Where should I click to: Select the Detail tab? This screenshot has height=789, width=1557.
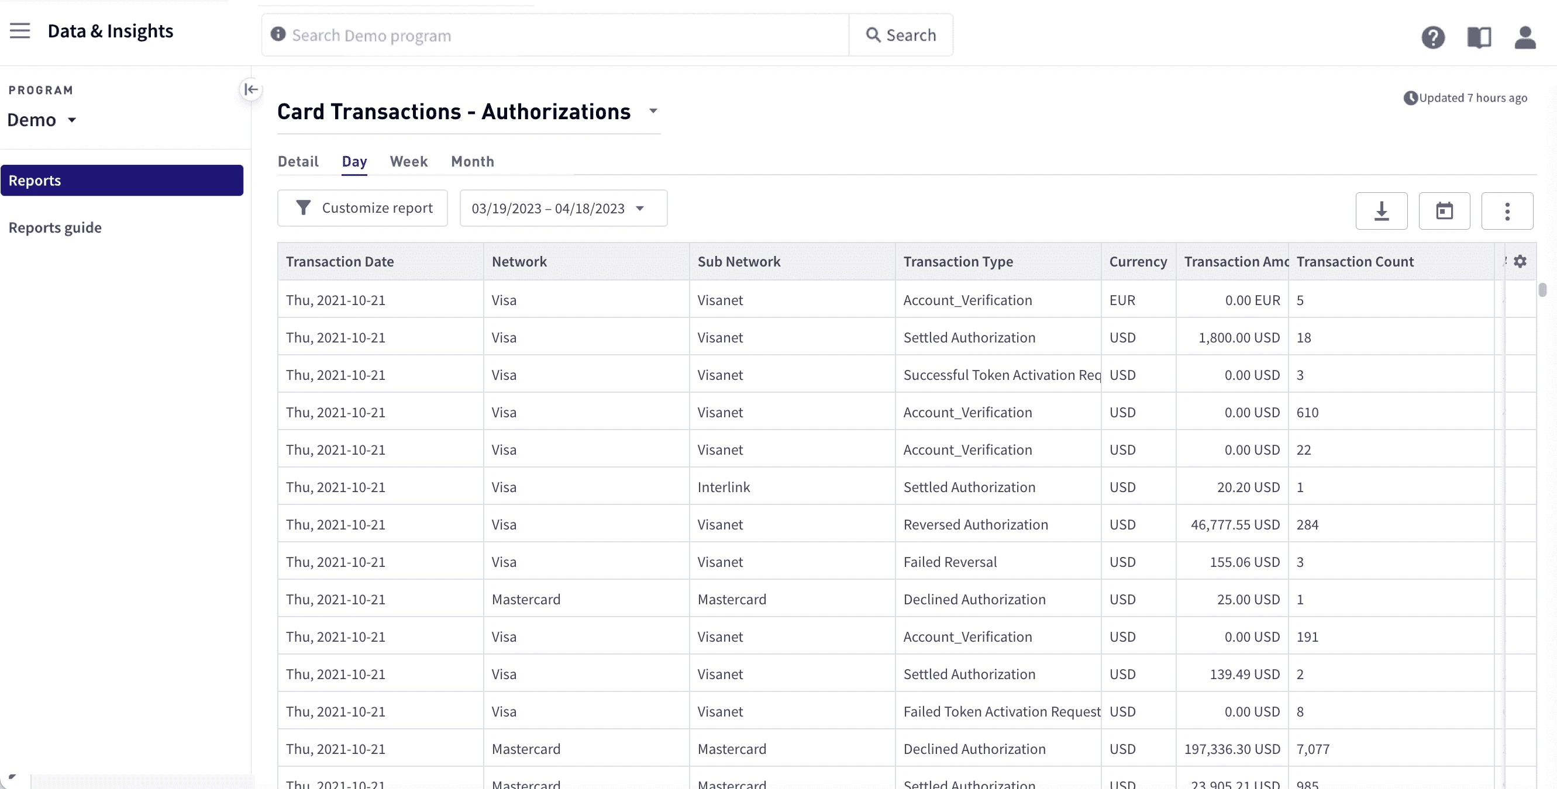pyautogui.click(x=298, y=161)
